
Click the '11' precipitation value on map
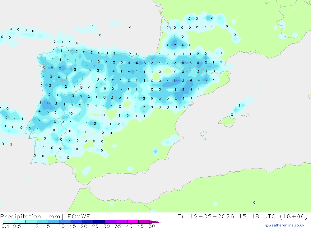click(x=175, y=81)
